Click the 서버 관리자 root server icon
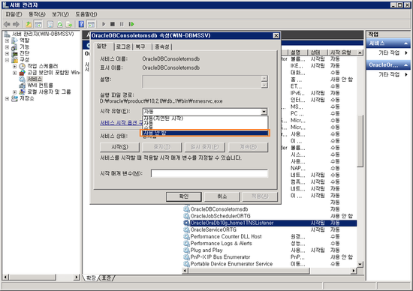 (7, 34)
